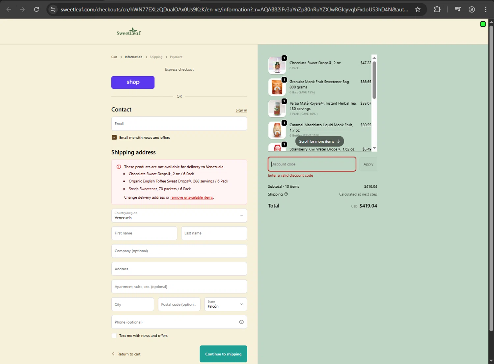Click Continue to shipping button
The width and height of the screenshot is (494, 364).
click(x=223, y=354)
